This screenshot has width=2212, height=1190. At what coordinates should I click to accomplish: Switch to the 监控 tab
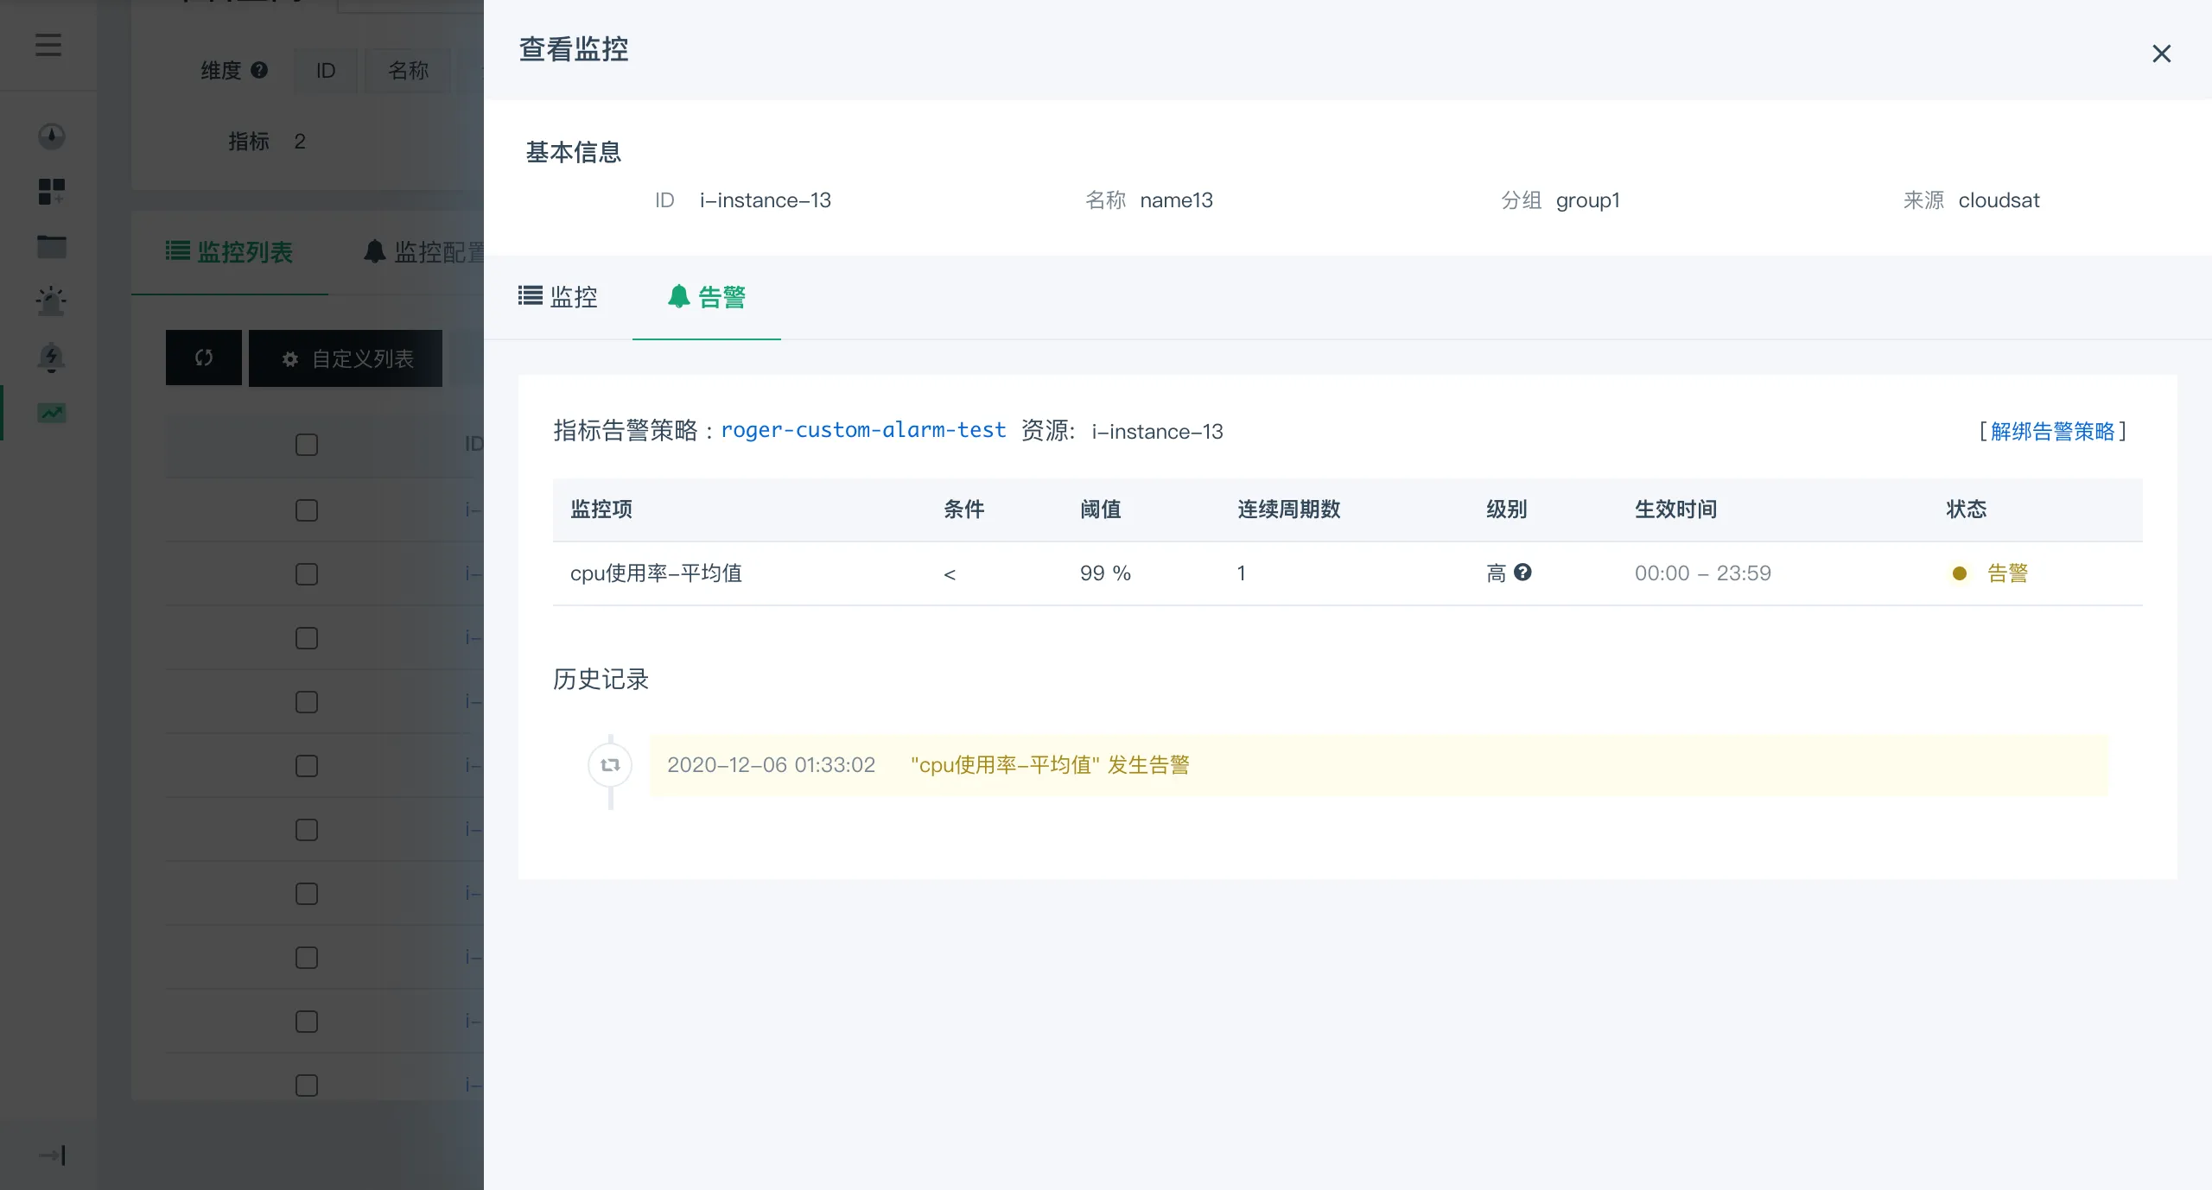click(558, 297)
